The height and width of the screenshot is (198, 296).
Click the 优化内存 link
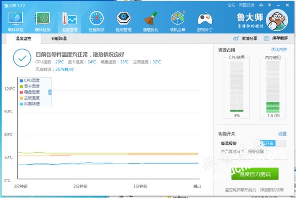point(279,49)
